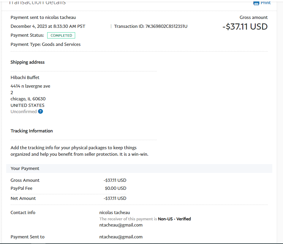
Task: Click the Hibachi Buffet recipient name
Action: (x=25, y=78)
